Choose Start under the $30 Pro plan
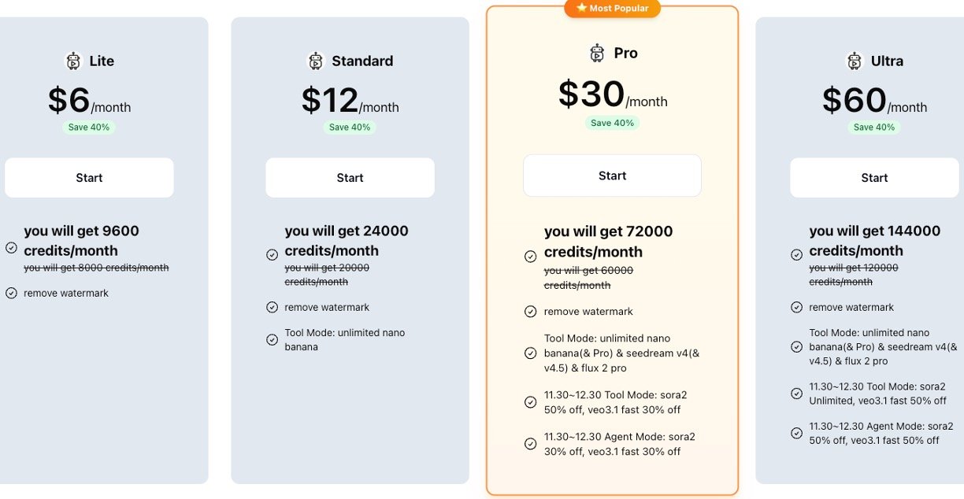964x499 pixels. pyautogui.click(x=612, y=176)
